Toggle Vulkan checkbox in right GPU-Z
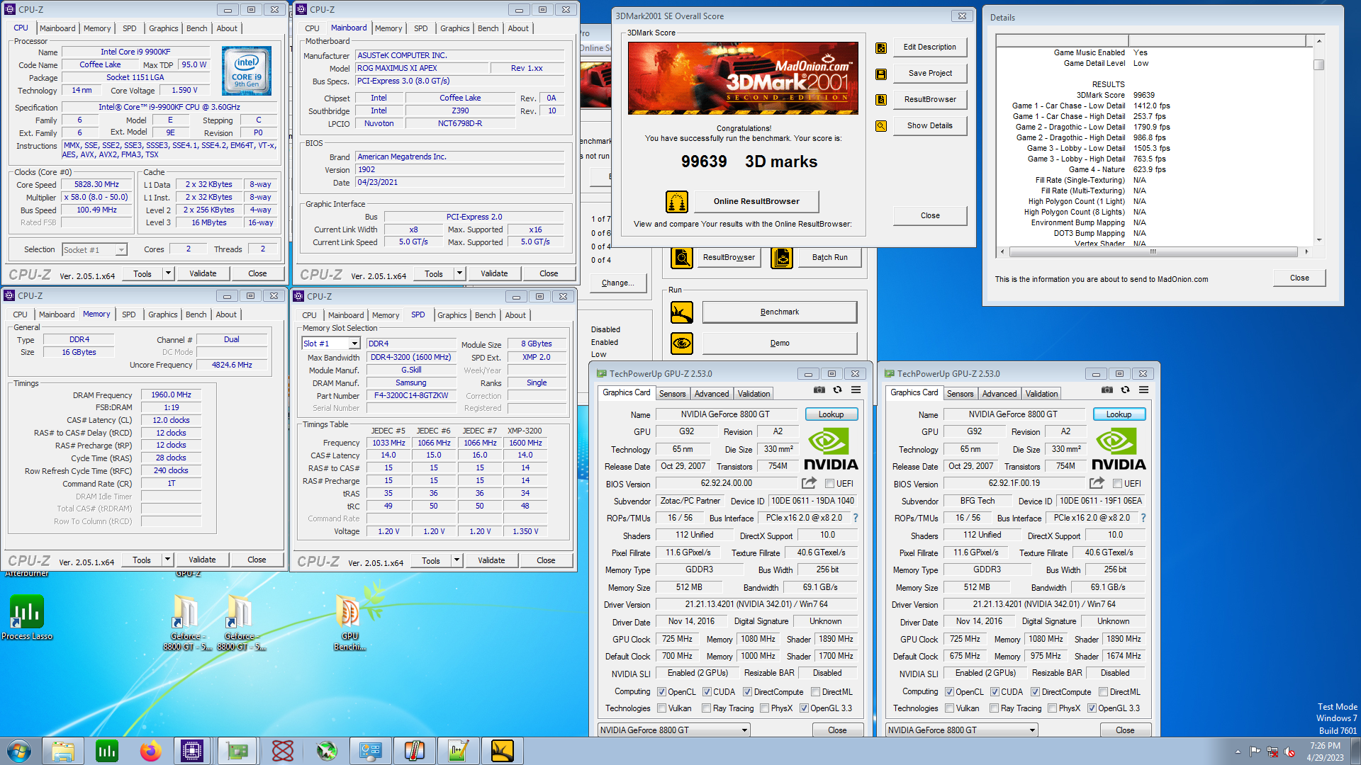The image size is (1361, 765). point(950,708)
